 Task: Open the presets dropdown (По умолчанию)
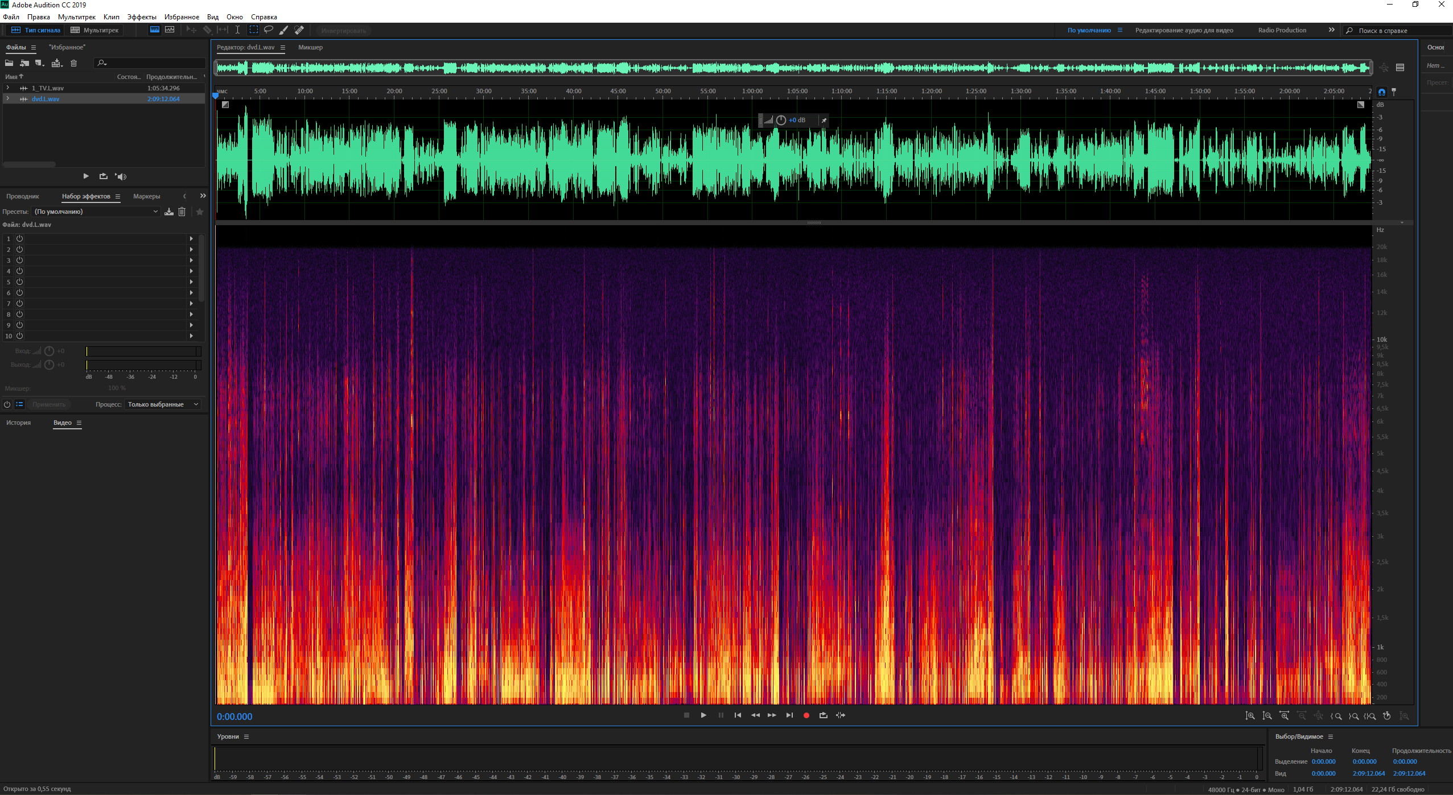[96, 212]
